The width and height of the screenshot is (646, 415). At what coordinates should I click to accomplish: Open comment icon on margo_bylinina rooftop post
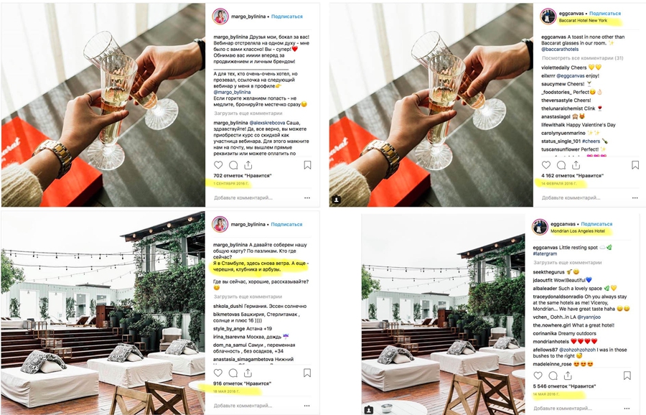[233, 373]
